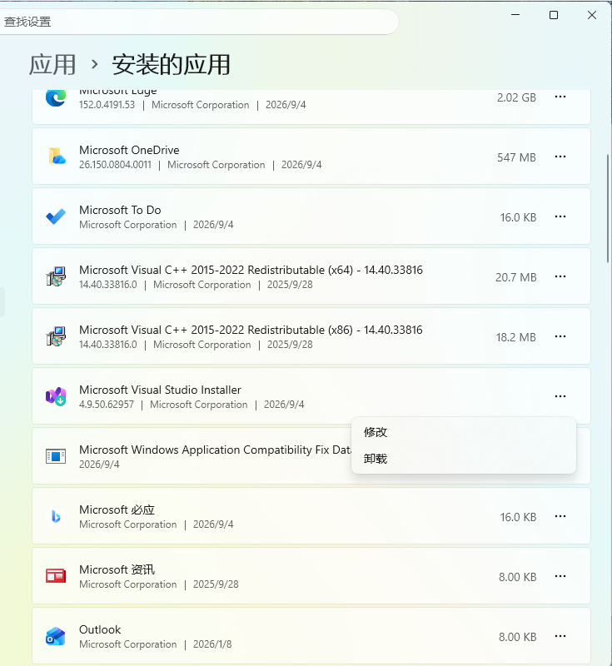This screenshot has width=612, height=666.
Task: Click the Microsoft 必应 Bing icon
Action: [x=56, y=516]
